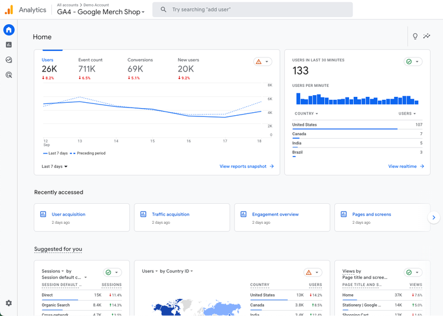Click the Google Analytics logo
This screenshot has width=443, height=316.
[9, 10]
